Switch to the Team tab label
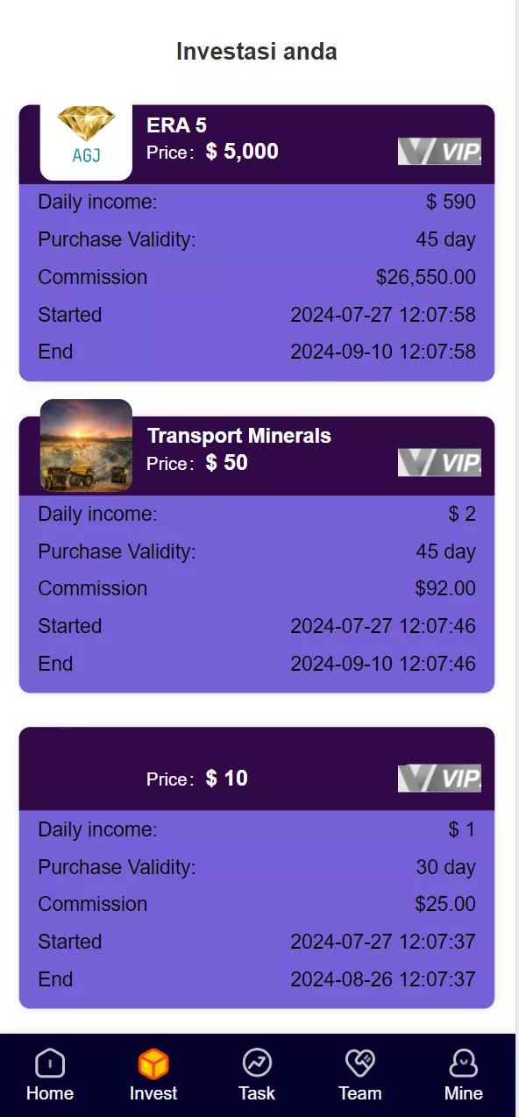The height and width of the screenshot is (1117, 519). tap(360, 1093)
